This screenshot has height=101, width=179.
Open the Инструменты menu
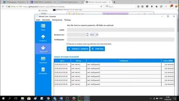[x=57, y=20]
